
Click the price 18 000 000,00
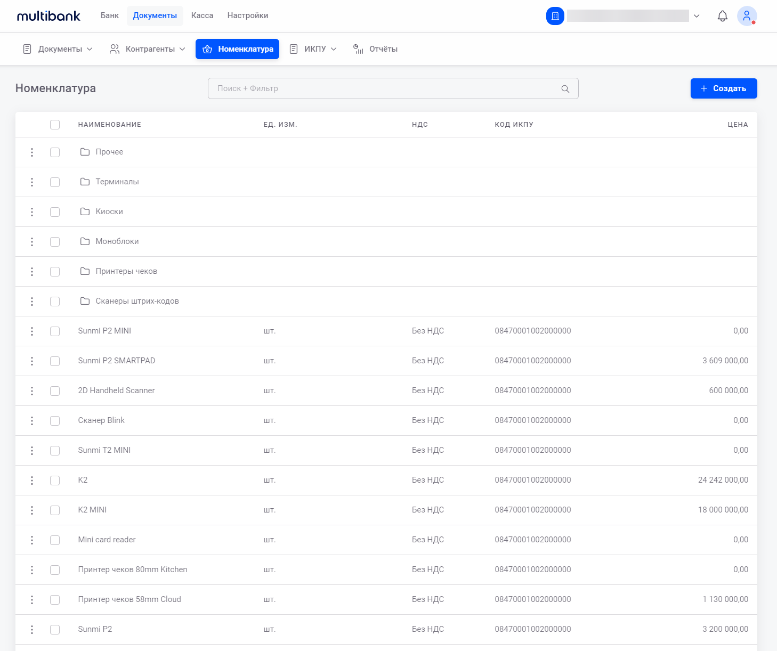tap(723, 510)
